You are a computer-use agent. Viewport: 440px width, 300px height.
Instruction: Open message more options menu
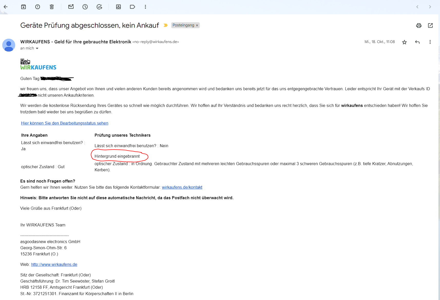[430, 42]
